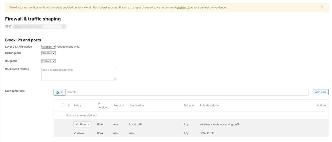This screenshot has height=142, width=332.
Task: Change Allow policy for Local LAN rule
Action: coord(82,124)
